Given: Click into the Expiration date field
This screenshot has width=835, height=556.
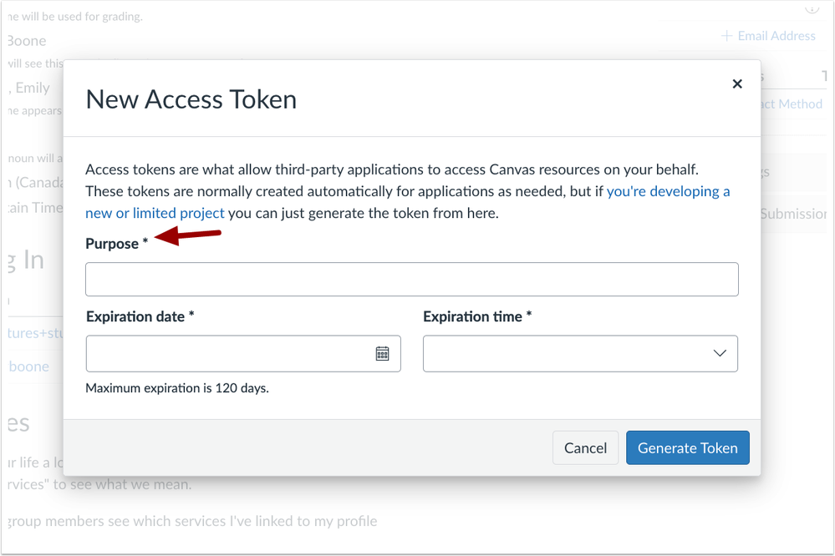Looking at the screenshot, I should coord(227,354).
